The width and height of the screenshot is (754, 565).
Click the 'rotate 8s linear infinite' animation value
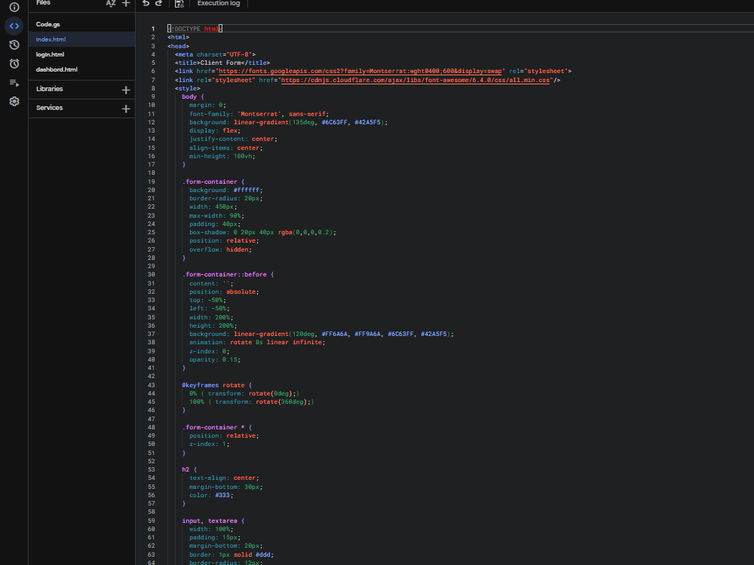pyautogui.click(x=275, y=342)
